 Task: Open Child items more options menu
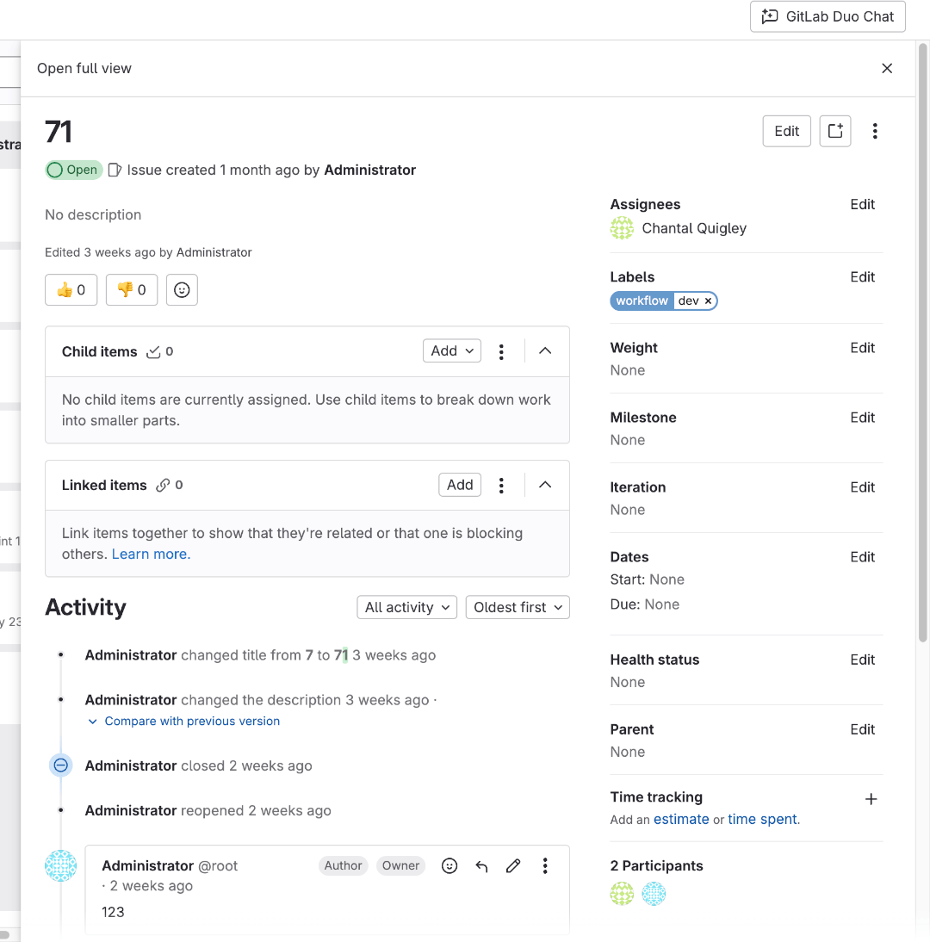click(x=501, y=351)
